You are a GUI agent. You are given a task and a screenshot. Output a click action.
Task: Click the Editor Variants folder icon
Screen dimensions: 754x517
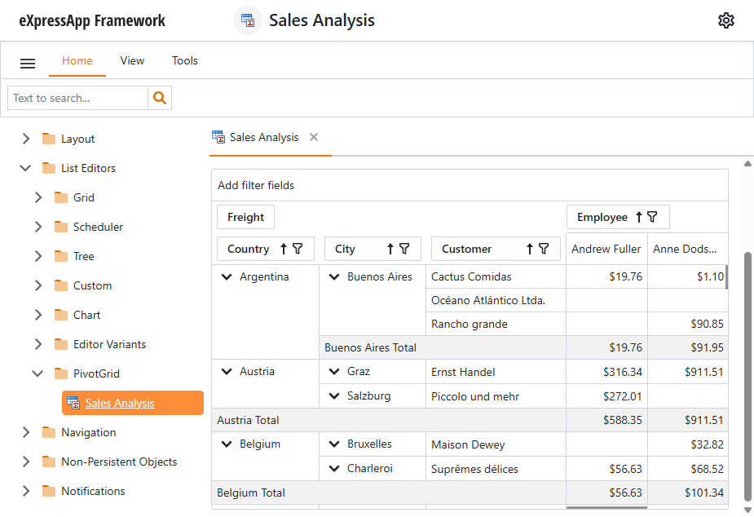coord(61,344)
